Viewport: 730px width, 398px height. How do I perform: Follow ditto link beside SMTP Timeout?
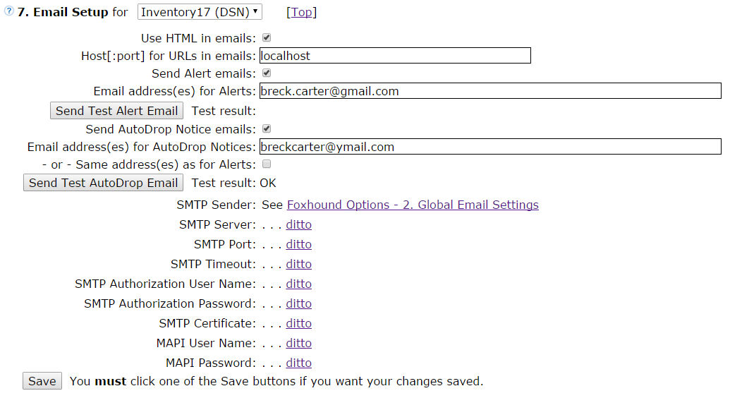pos(298,264)
